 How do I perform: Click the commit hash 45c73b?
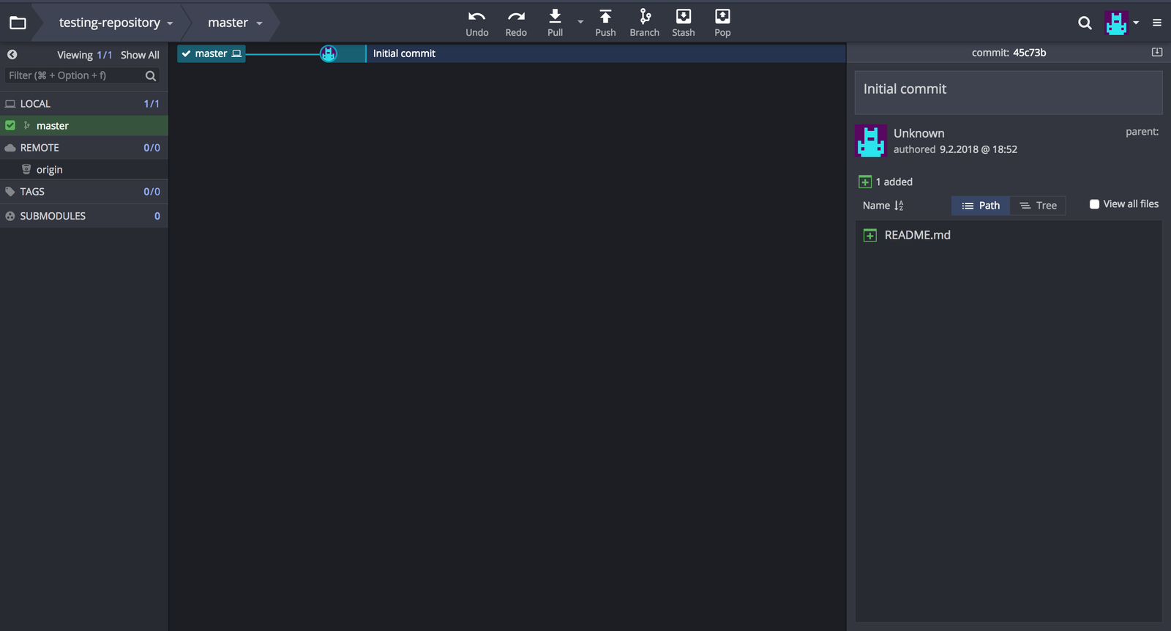pos(1029,53)
